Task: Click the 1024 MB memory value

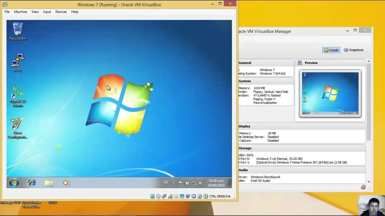Action: pyautogui.click(x=259, y=88)
